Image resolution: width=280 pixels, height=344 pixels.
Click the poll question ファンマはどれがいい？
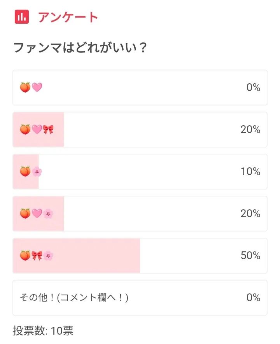pos(80,48)
